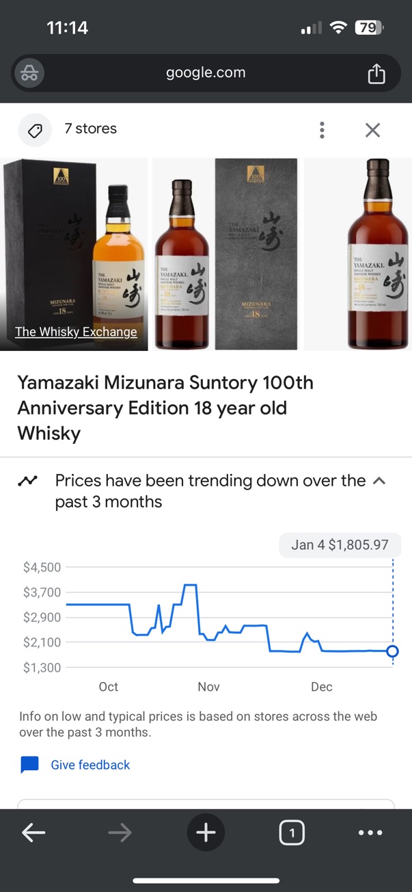Select the current price point on chart
This screenshot has height=892, width=412.
click(392, 651)
